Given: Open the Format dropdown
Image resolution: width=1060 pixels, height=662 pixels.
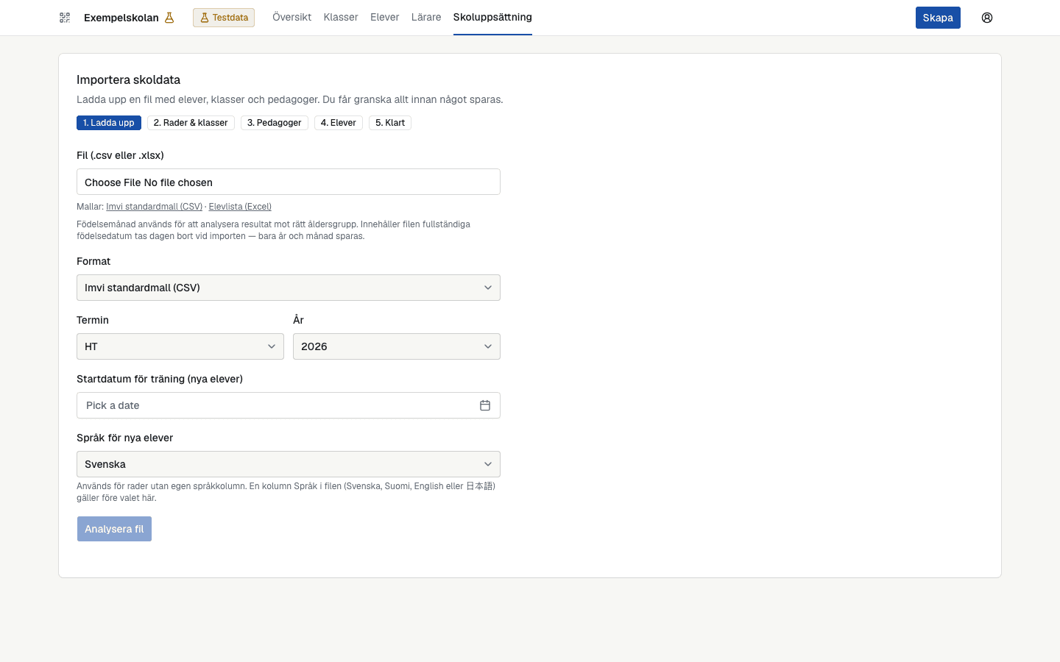Looking at the screenshot, I should point(289,288).
